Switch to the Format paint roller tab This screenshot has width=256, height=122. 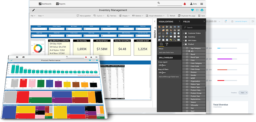point(167,44)
